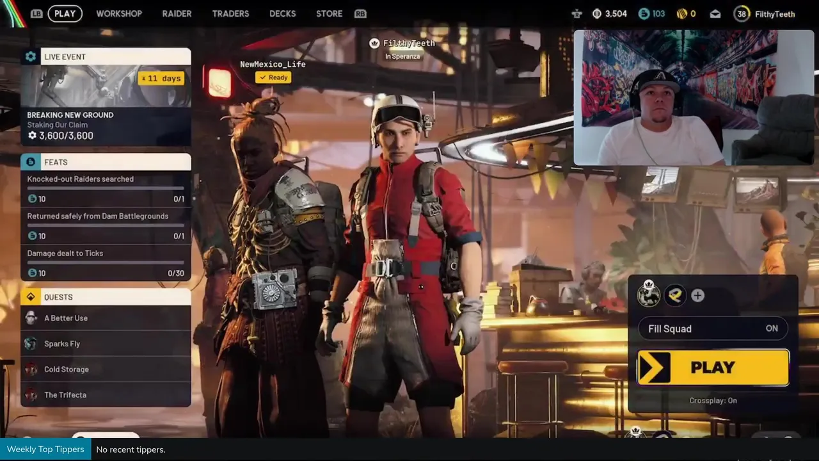Switch to the WORKSHOP tab
This screenshot has width=819, height=461.
(x=119, y=13)
